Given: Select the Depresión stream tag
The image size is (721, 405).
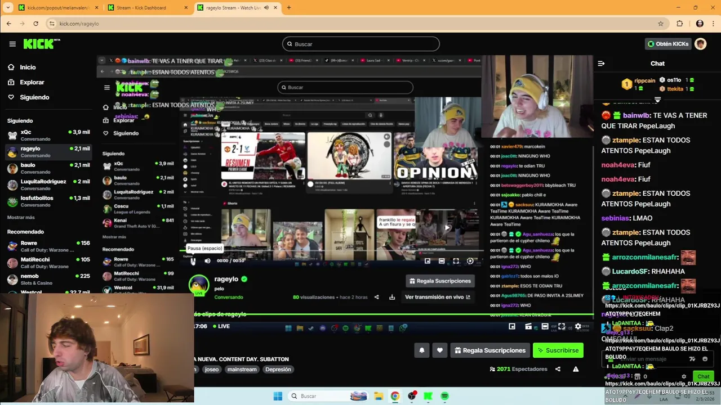Looking at the screenshot, I should tap(278, 370).
